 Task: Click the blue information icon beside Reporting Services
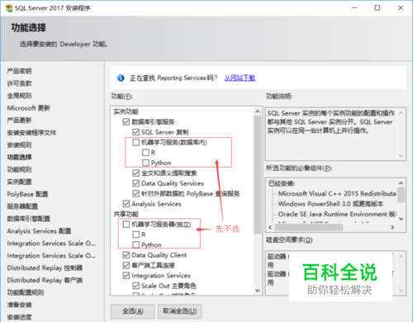click(121, 78)
